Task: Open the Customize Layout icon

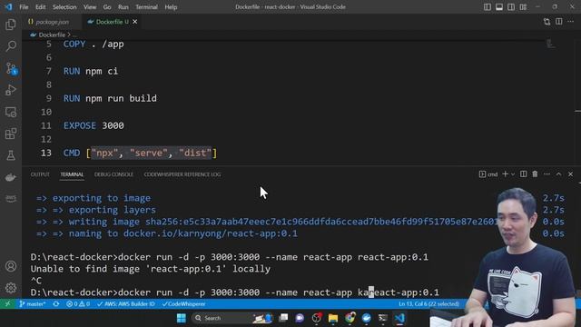Action: (x=523, y=7)
